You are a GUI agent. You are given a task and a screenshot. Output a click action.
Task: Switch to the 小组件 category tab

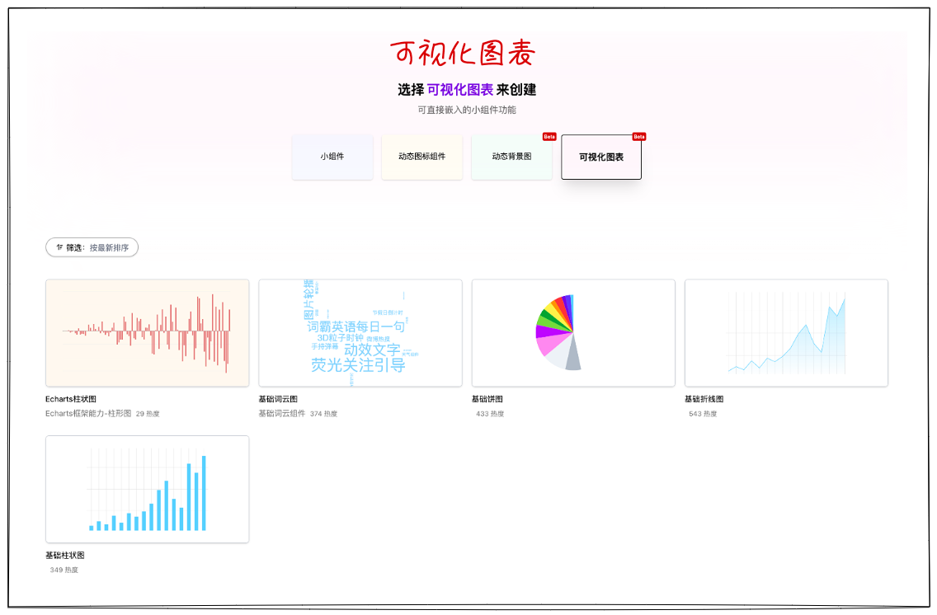pos(332,157)
